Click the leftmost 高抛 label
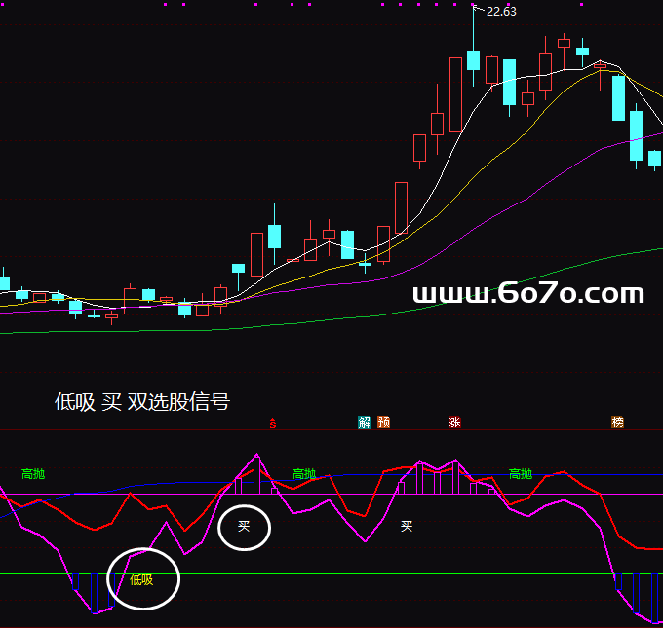Image resolution: width=663 pixels, height=628 pixels. [x=33, y=474]
